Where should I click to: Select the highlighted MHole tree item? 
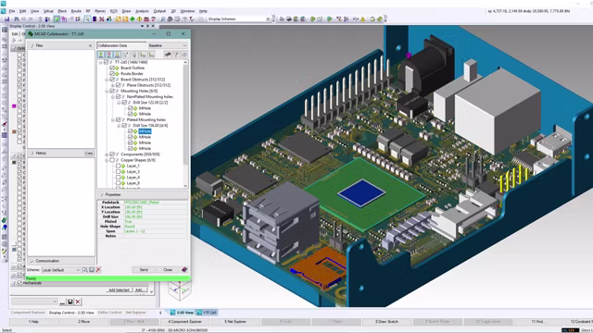(x=145, y=131)
